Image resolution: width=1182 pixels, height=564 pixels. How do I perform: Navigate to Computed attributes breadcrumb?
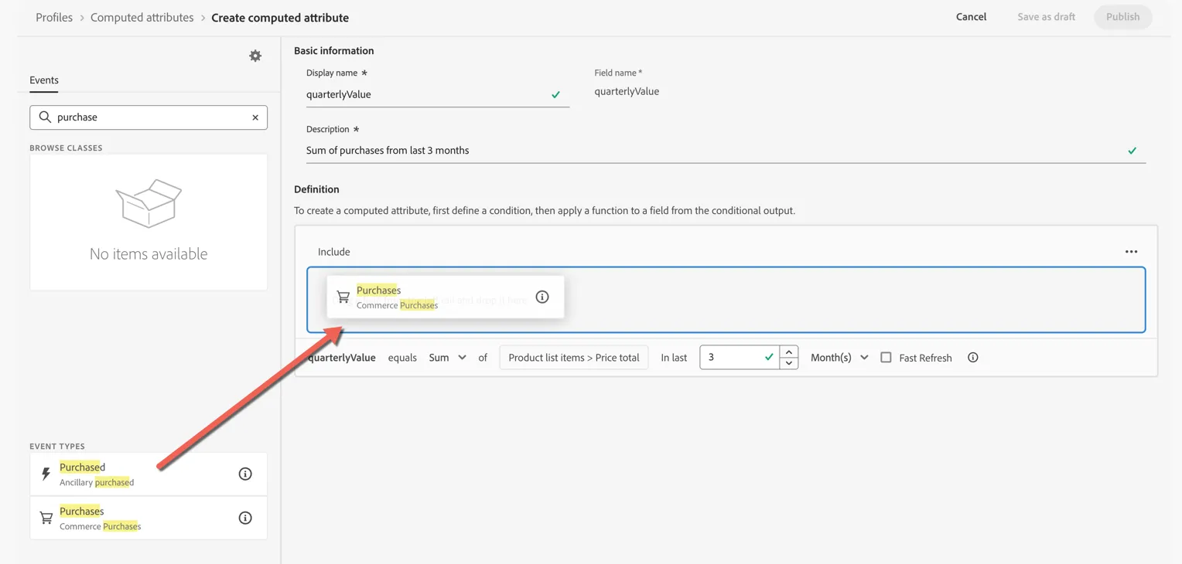(x=142, y=17)
